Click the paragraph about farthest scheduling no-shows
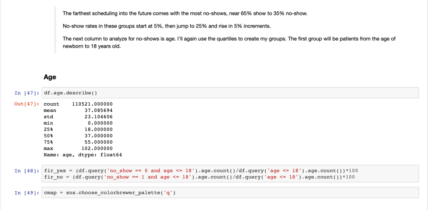Screen dimensions: 428x210 pos(185,14)
